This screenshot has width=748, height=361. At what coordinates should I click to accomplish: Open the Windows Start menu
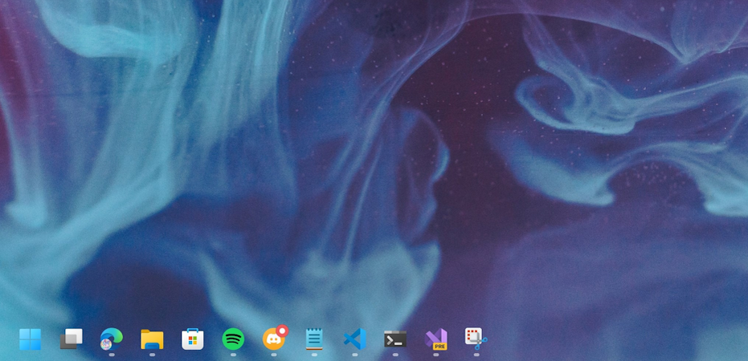click(30, 339)
